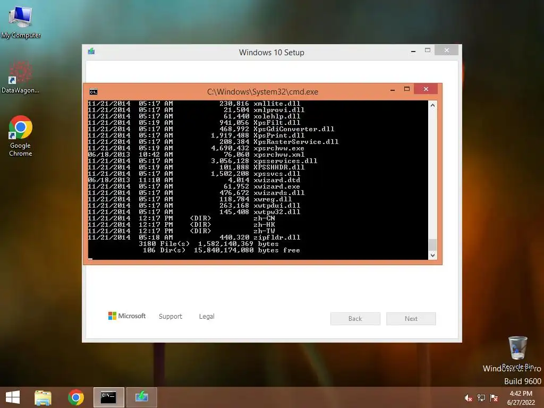Click the xpsrchvw.exe entry in cmd
Screen dimensions: 544x408
[279, 148]
